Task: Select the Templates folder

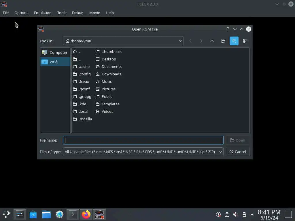Action: [x=107, y=104]
